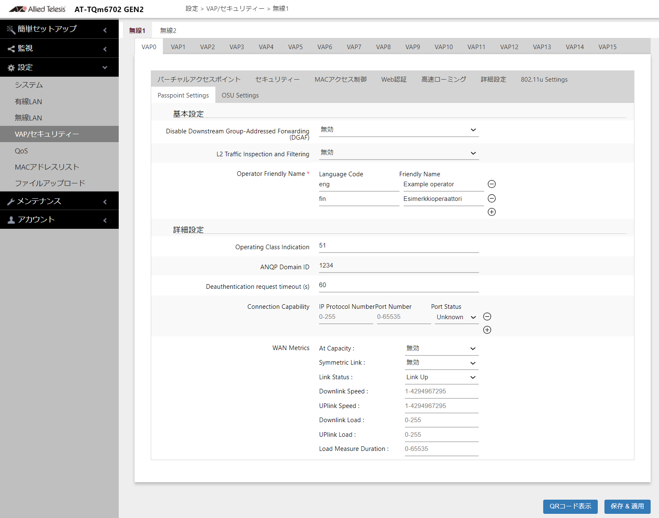
Task: Remove the eng Example operator friendly name row
Action: 492,184
